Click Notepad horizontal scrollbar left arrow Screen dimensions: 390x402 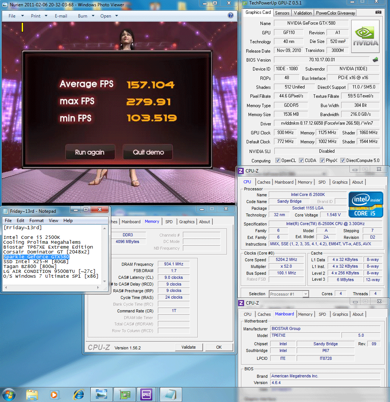(x=6, y=288)
